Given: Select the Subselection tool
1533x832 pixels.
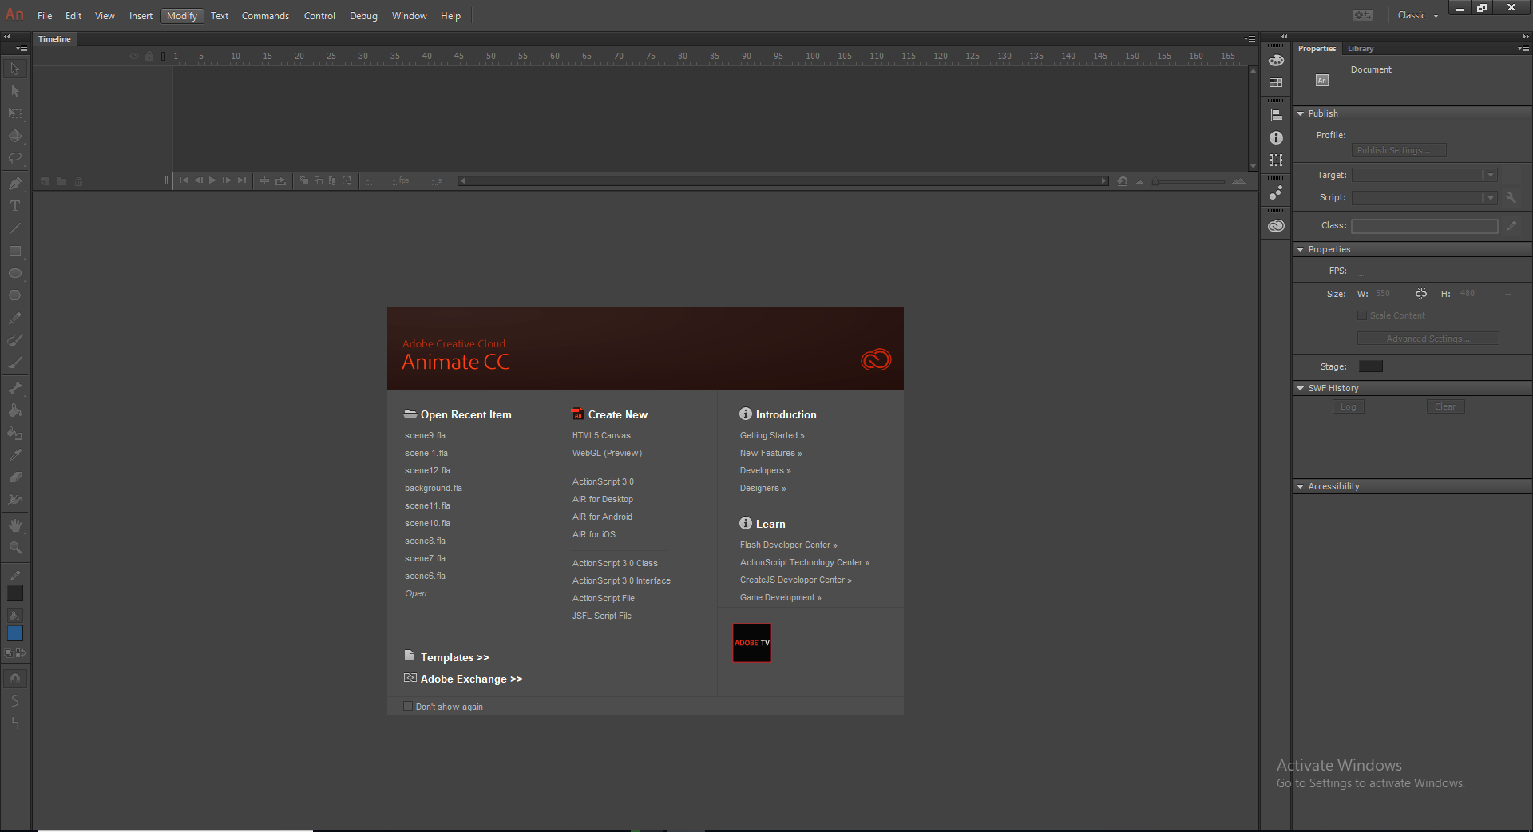Looking at the screenshot, I should 15,91.
